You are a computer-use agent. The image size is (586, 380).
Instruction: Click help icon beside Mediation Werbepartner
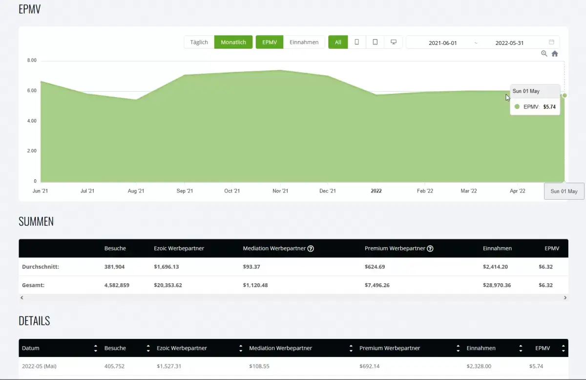[311, 249]
